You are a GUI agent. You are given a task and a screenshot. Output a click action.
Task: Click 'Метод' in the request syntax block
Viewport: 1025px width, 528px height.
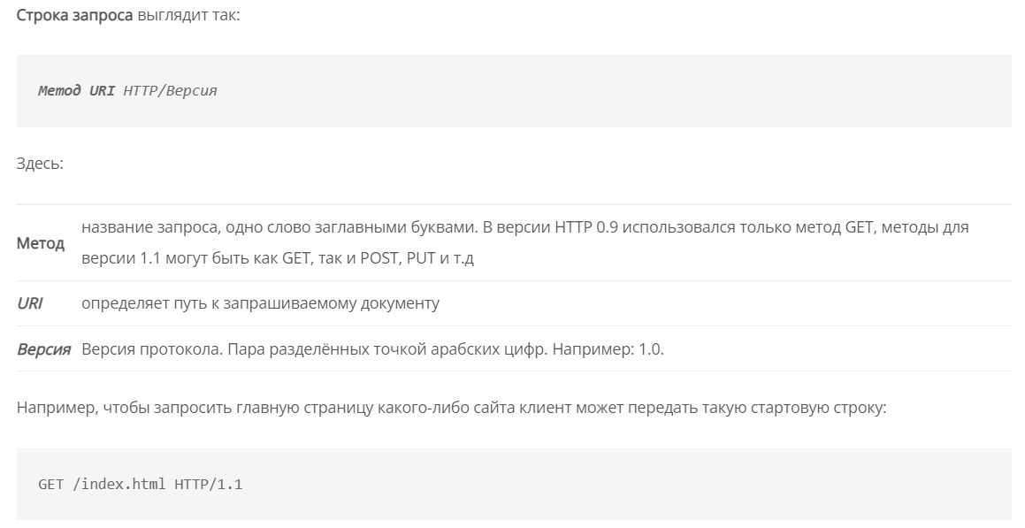[x=59, y=90]
